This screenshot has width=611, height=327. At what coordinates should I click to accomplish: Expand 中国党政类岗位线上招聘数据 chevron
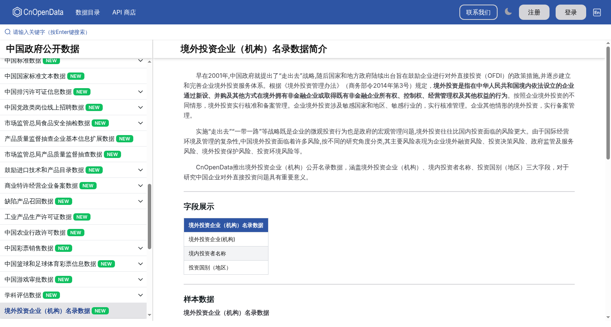[141, 108]
